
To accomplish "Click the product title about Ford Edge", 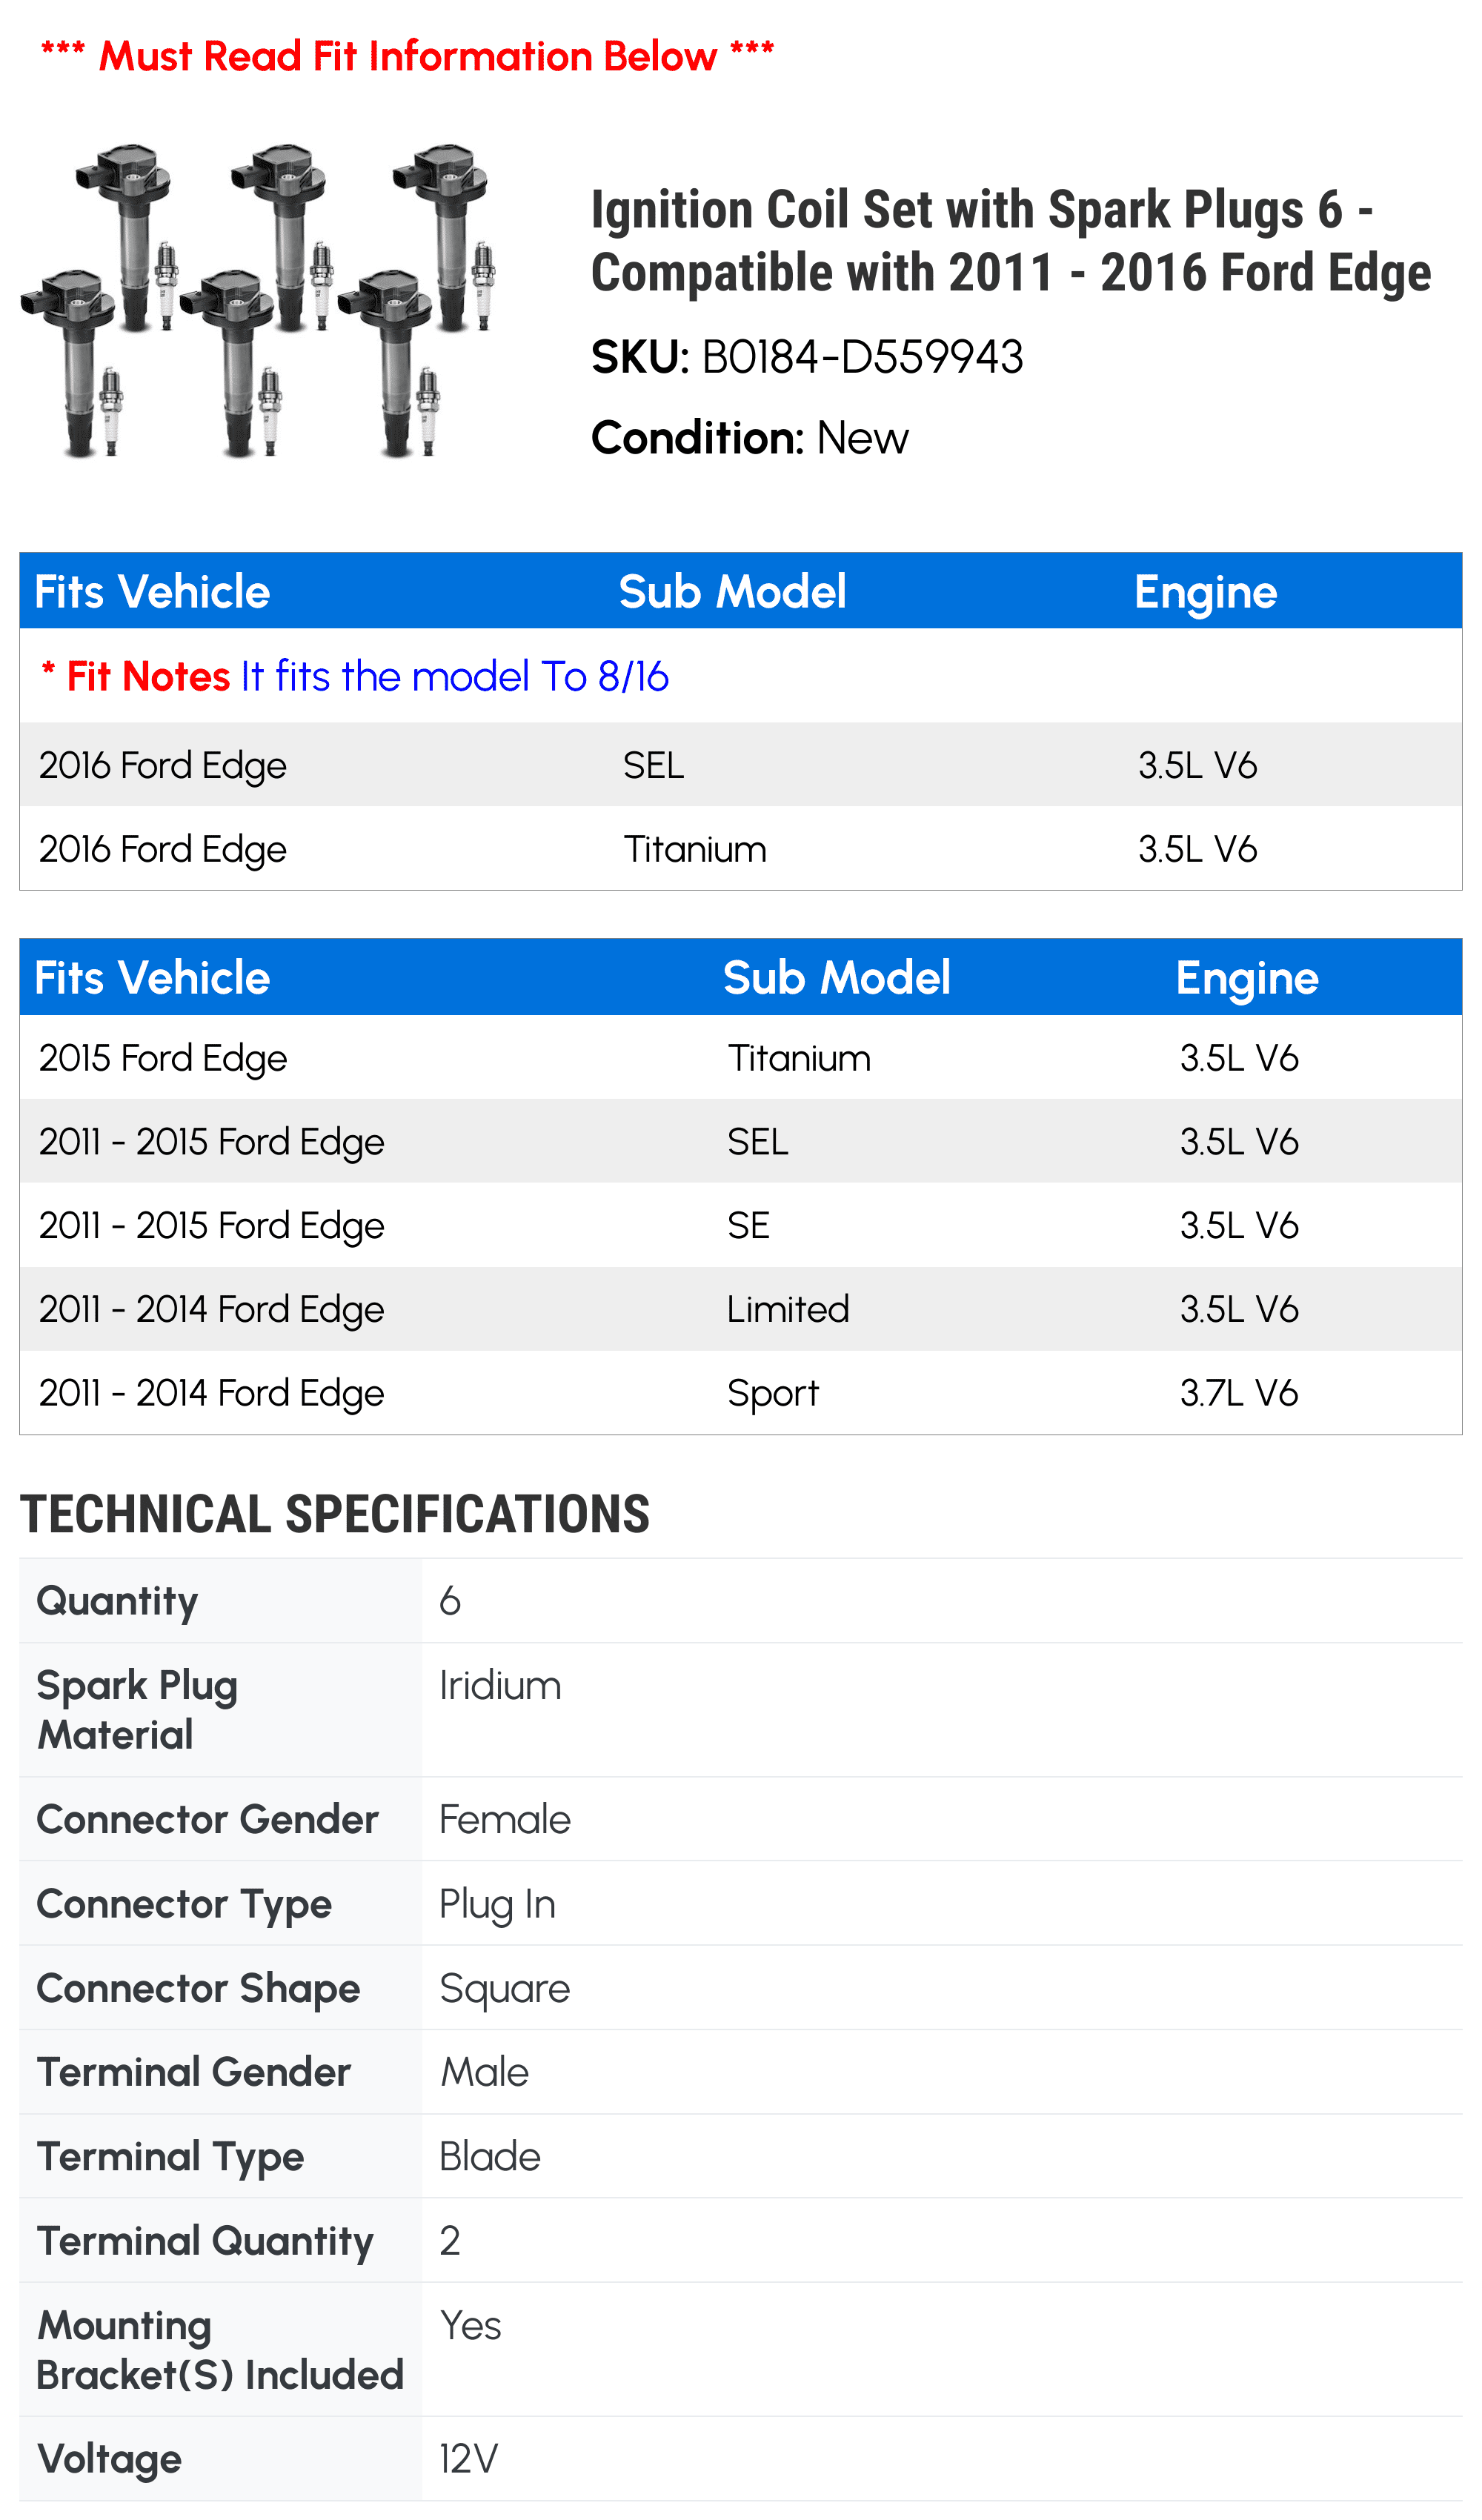I will pyautogui.click(x=1011, y=241).
